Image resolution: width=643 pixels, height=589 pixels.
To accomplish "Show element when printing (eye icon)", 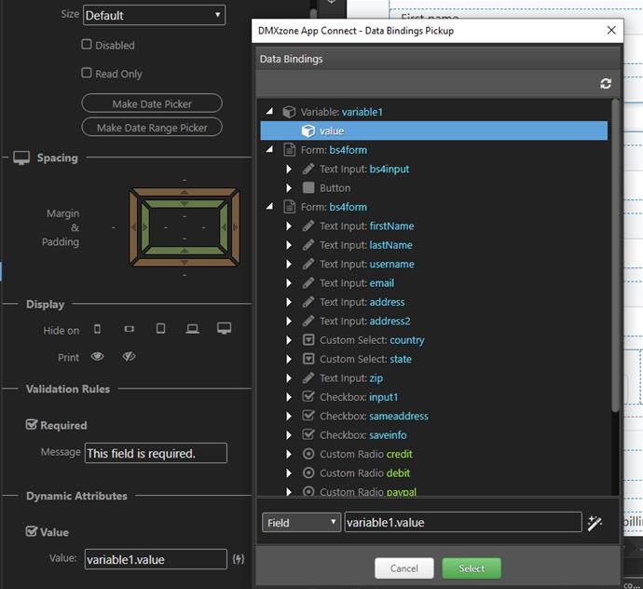I will (x=97, y=356).
